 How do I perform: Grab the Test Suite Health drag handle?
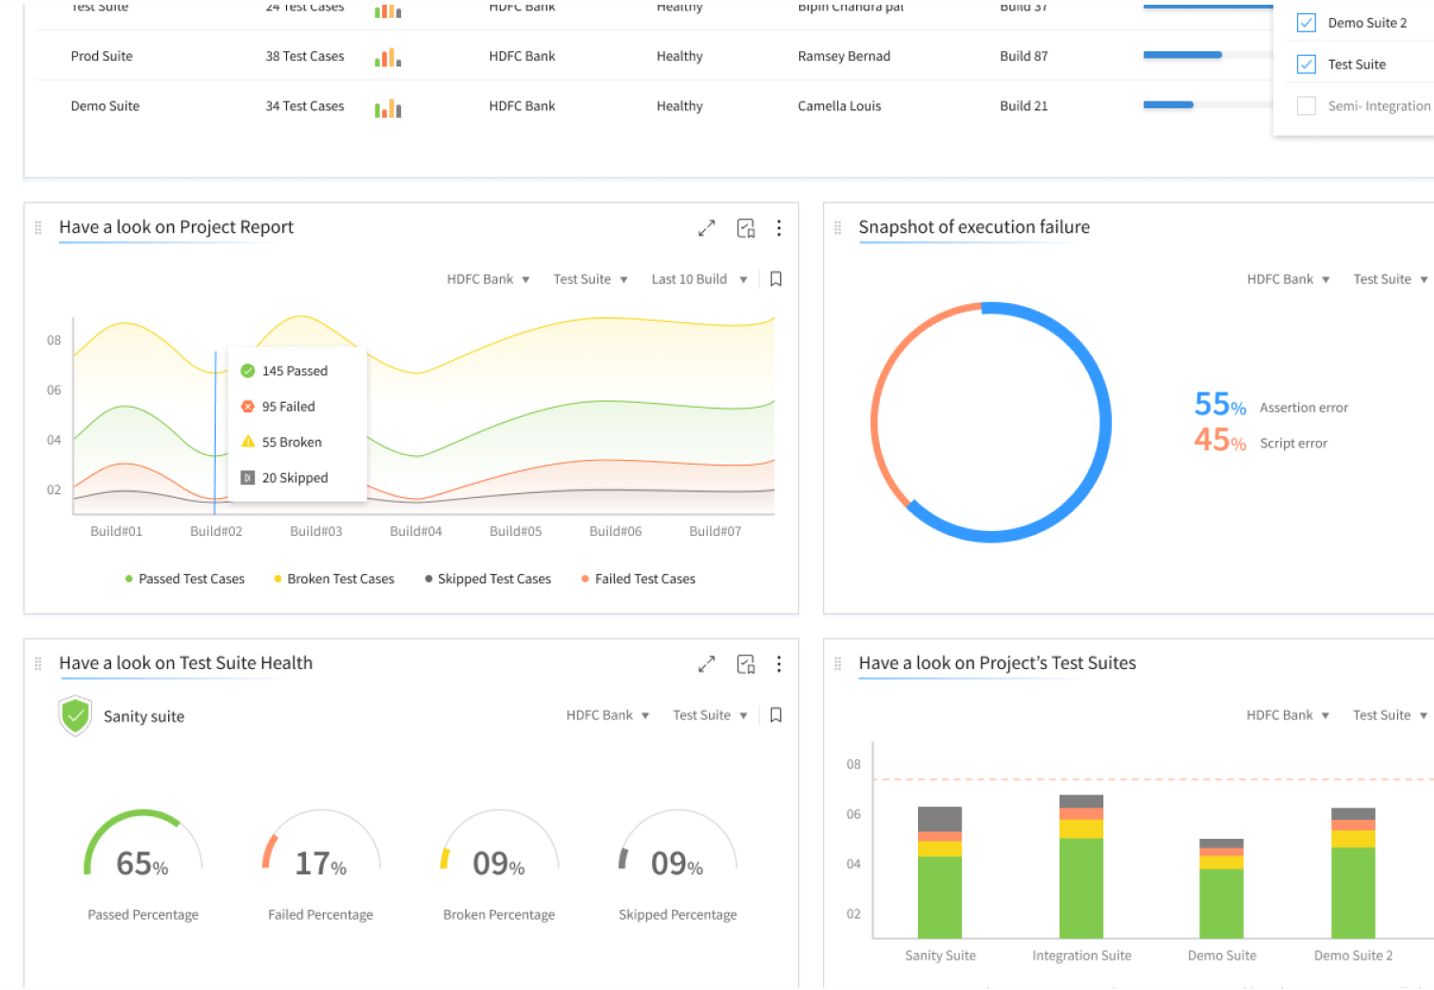tap(38, 664)
